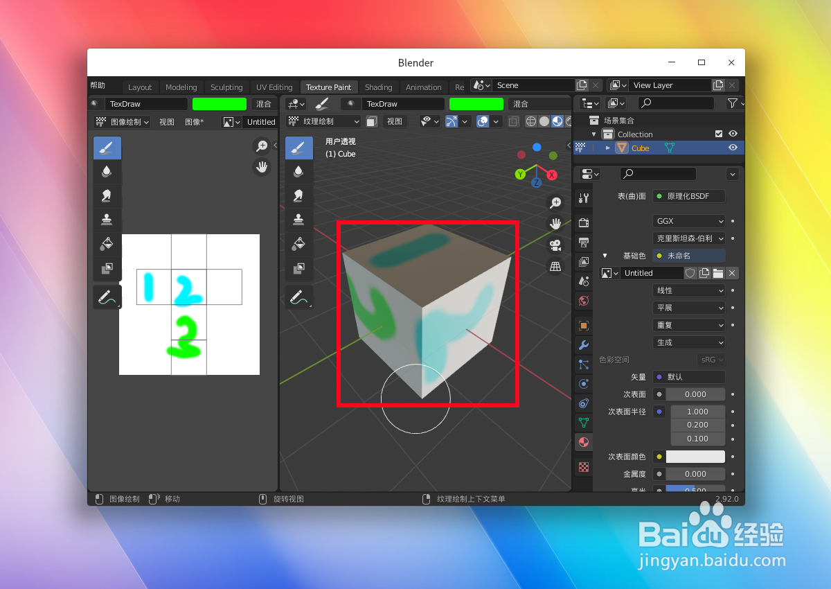This screenshot has width=831, height=589.
Task: Open the Modifier properties wrench tab
Action: 584,345
